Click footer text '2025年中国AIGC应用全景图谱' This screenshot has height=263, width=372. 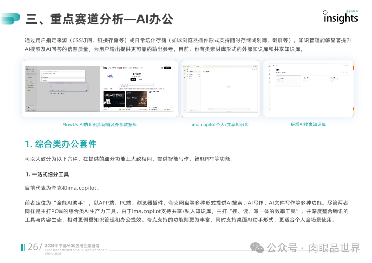72,246
